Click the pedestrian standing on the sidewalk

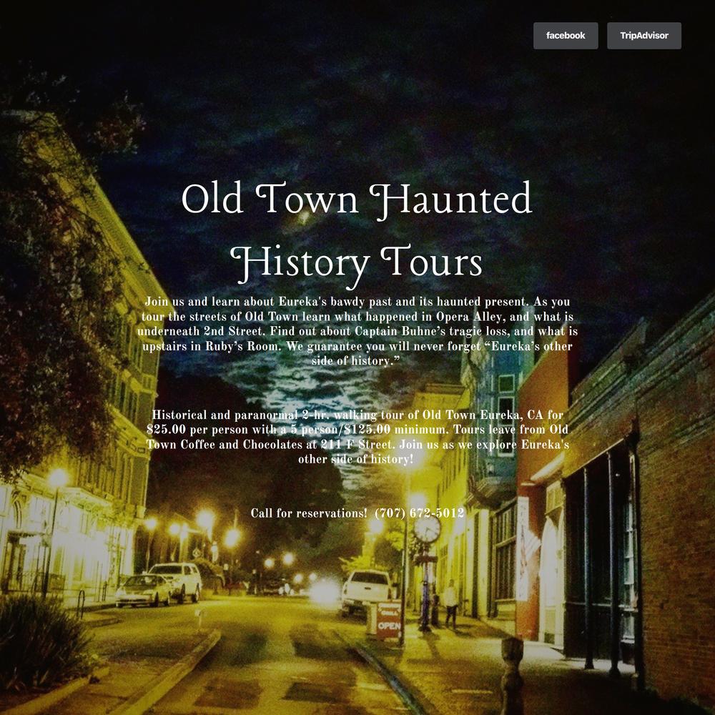[x=450, y=604]
